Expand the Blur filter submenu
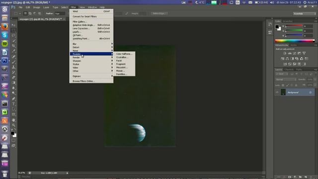The image size is (318, 179). pyautogui.click(x=91, y=44)
